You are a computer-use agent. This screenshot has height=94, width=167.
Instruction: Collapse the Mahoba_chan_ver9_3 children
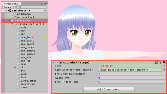click(x=12, y=24)
